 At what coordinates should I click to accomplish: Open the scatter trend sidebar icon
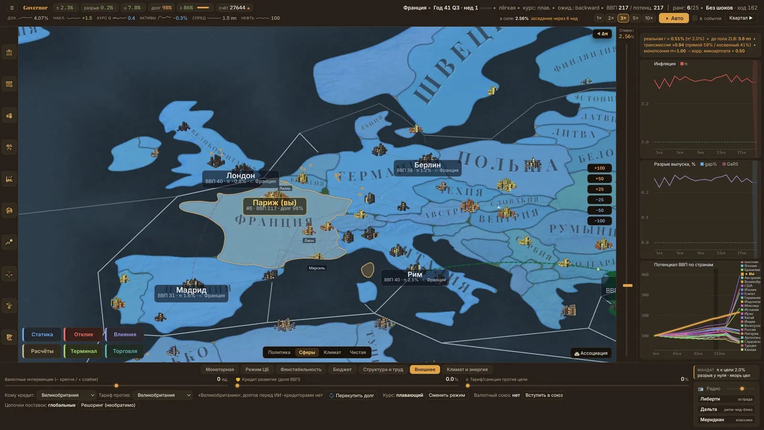pyautogui.click(x=9, y=242)
